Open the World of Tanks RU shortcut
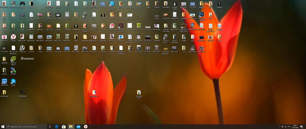 85,15
